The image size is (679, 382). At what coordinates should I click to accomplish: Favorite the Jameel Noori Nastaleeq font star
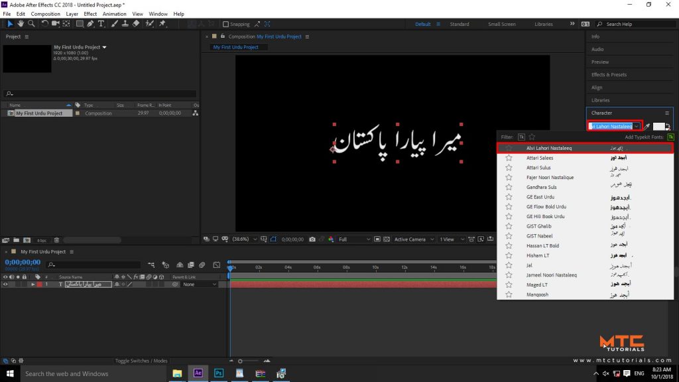[x=509, y=275]
